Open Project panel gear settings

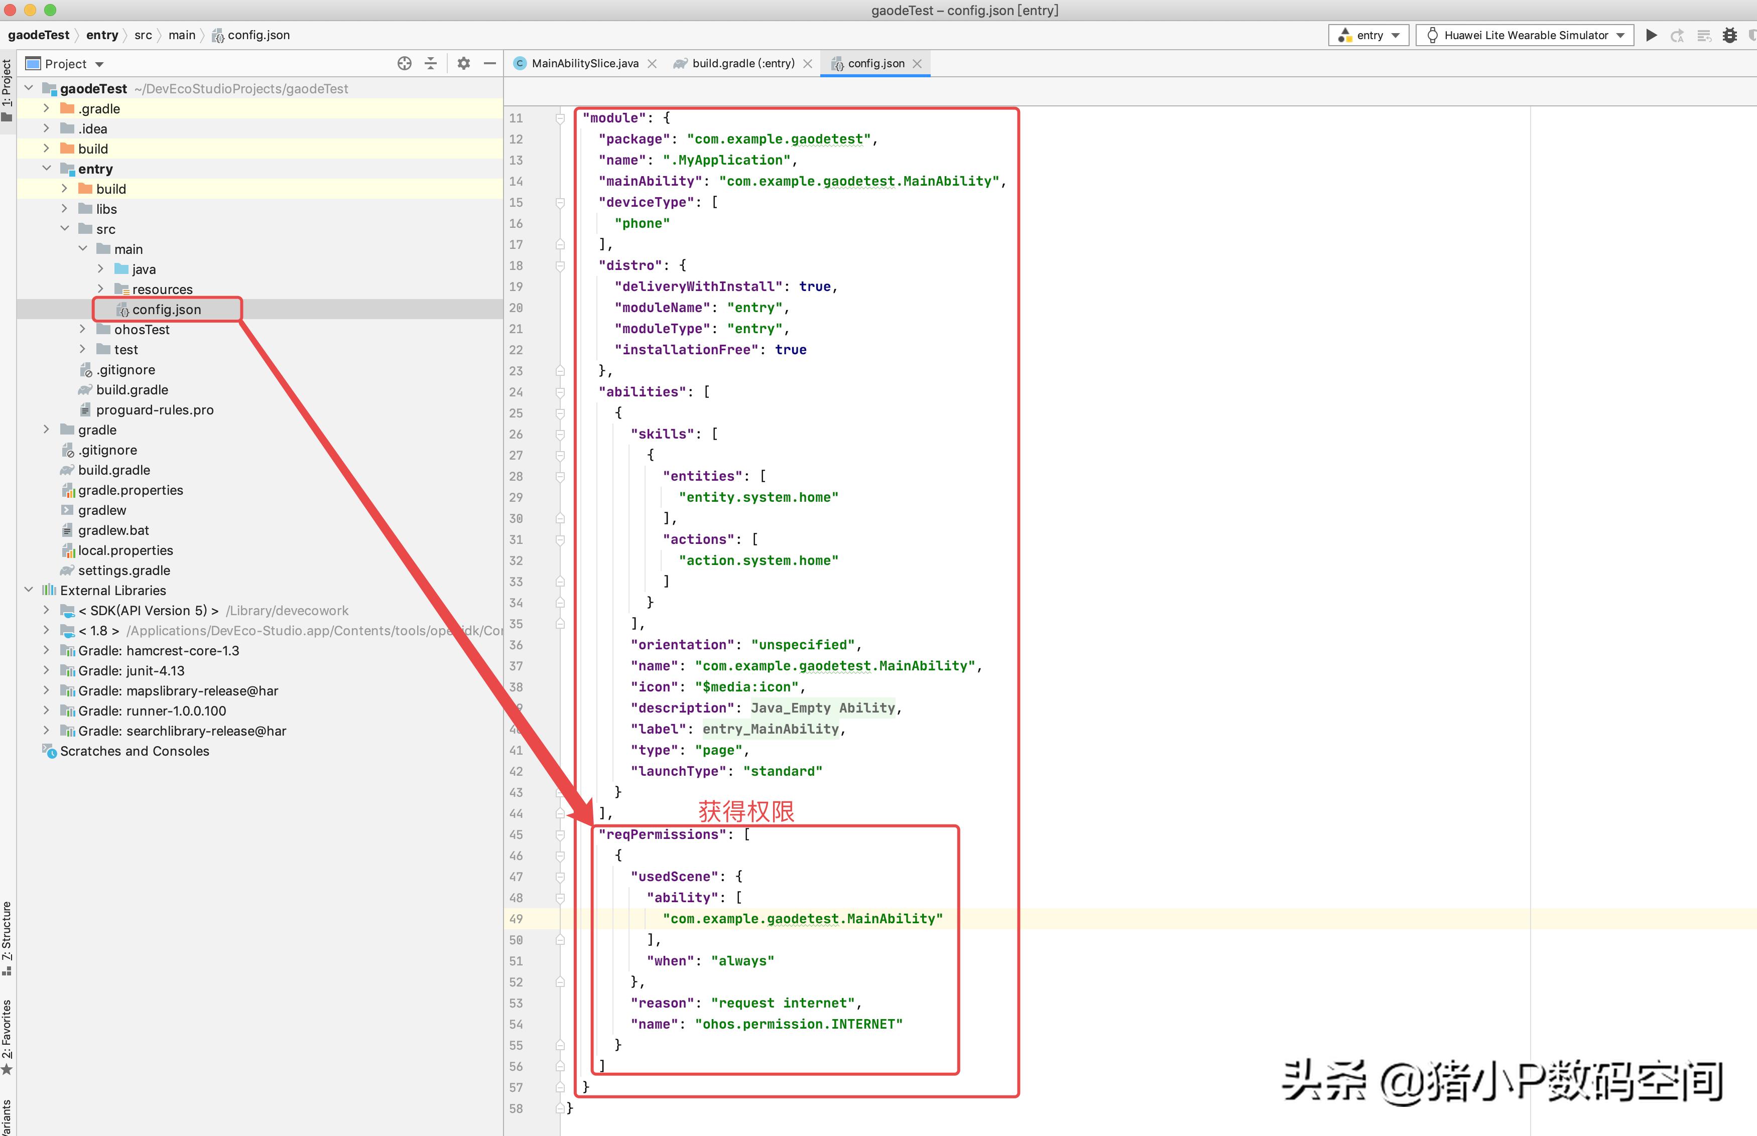pos(463,63)
